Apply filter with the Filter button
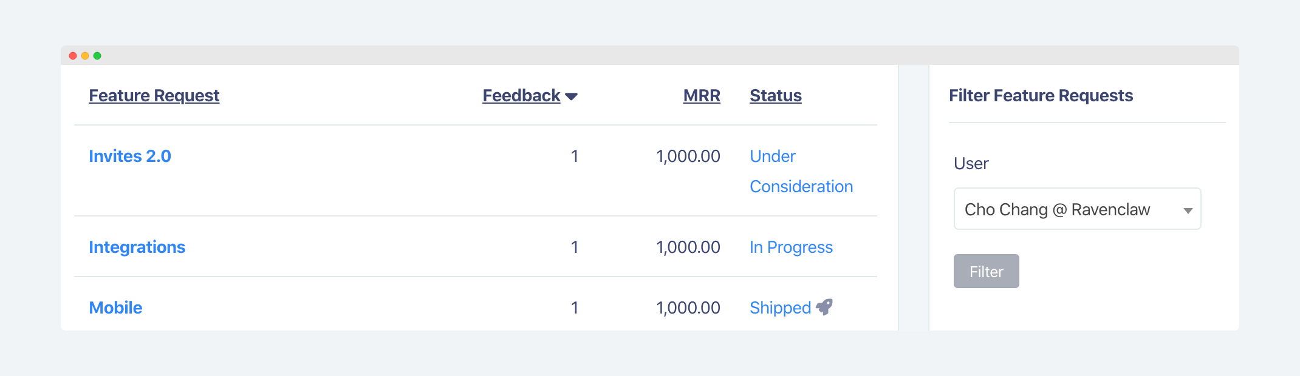The image size is (1300, 376). 986,271
